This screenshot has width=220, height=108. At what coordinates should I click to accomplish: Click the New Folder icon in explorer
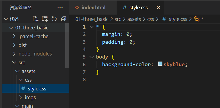click(x=45, y=19)
